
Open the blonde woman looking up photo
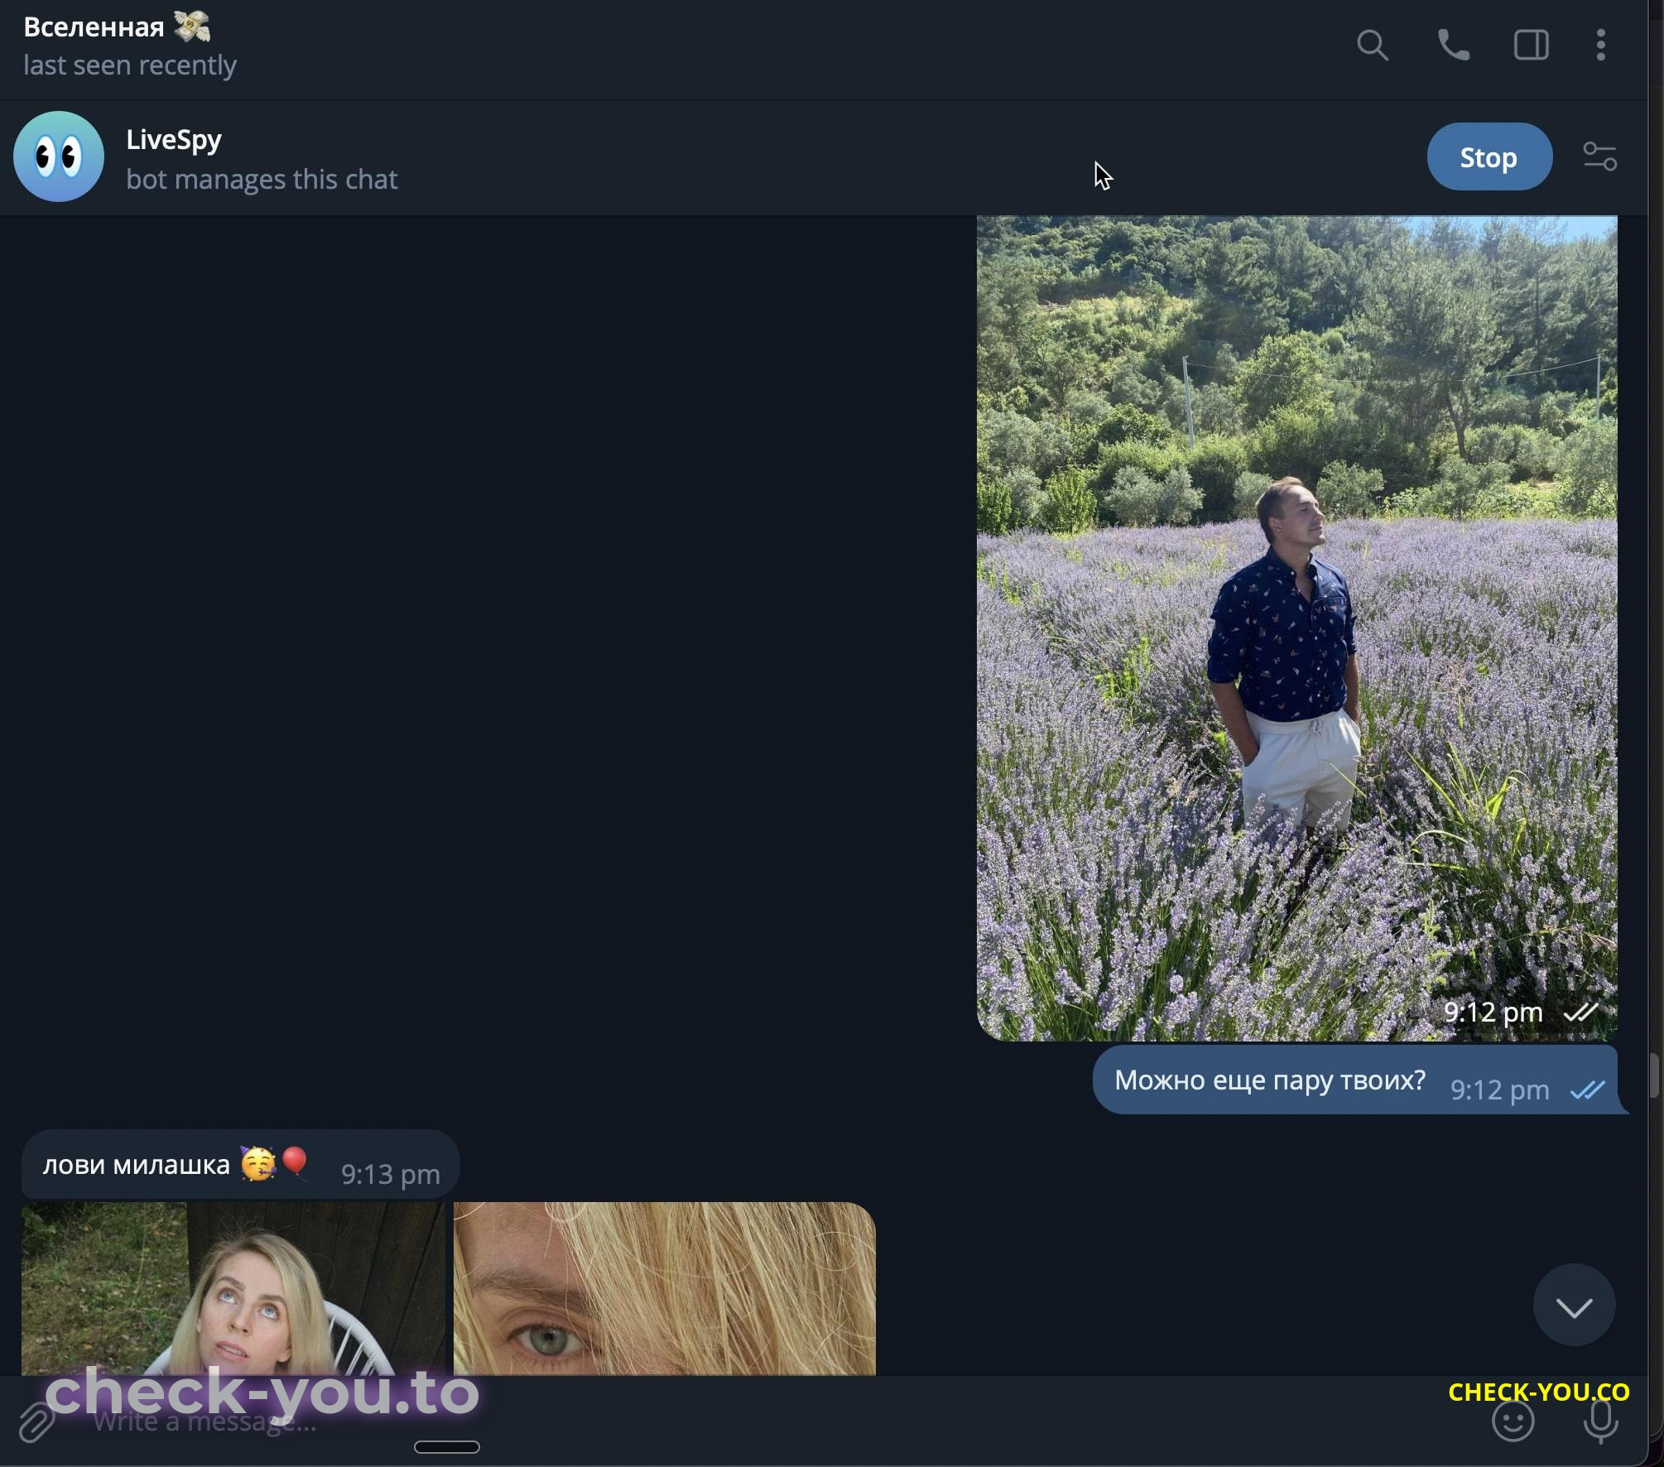click(x=233, y=1288)
